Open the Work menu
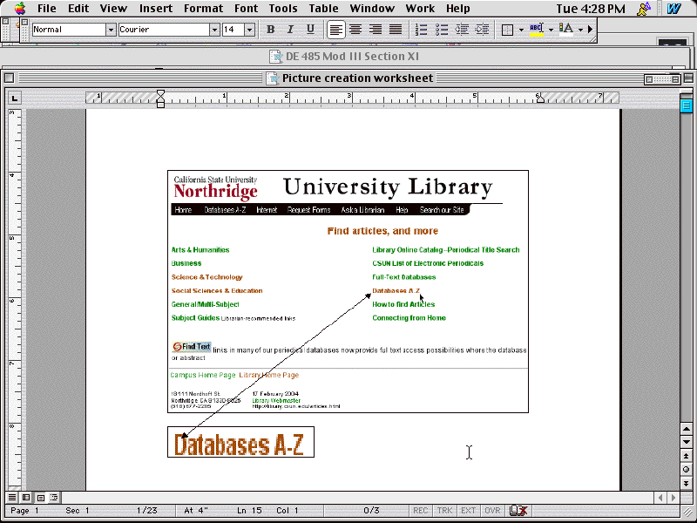Viewport: 697px width, 523px height. 420,9
